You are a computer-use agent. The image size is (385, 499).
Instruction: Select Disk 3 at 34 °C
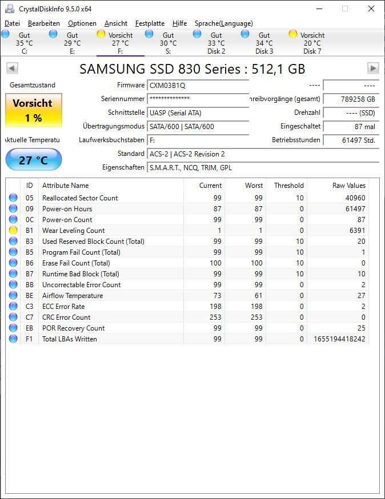(264, 43)
